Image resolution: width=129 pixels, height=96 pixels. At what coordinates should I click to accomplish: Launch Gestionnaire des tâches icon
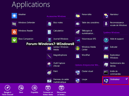pyautogui.click(x=106, y=64)
